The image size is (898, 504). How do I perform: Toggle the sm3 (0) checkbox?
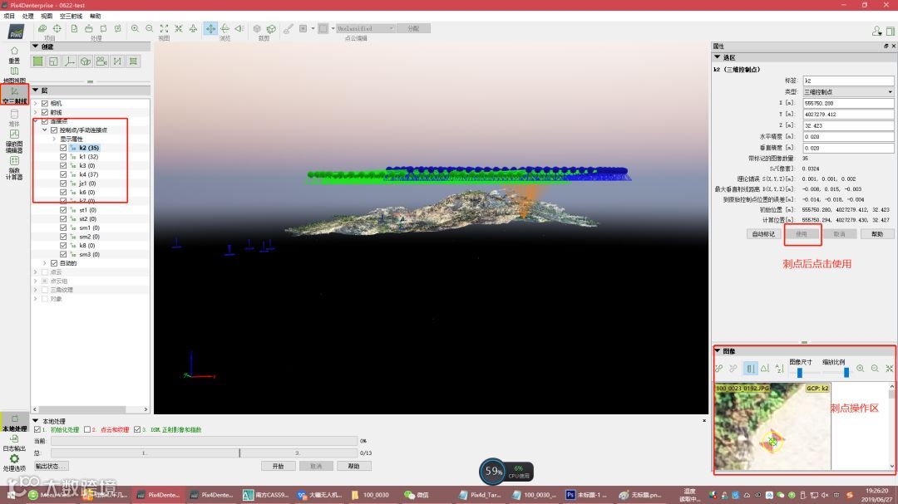click(x=63, y=254)
